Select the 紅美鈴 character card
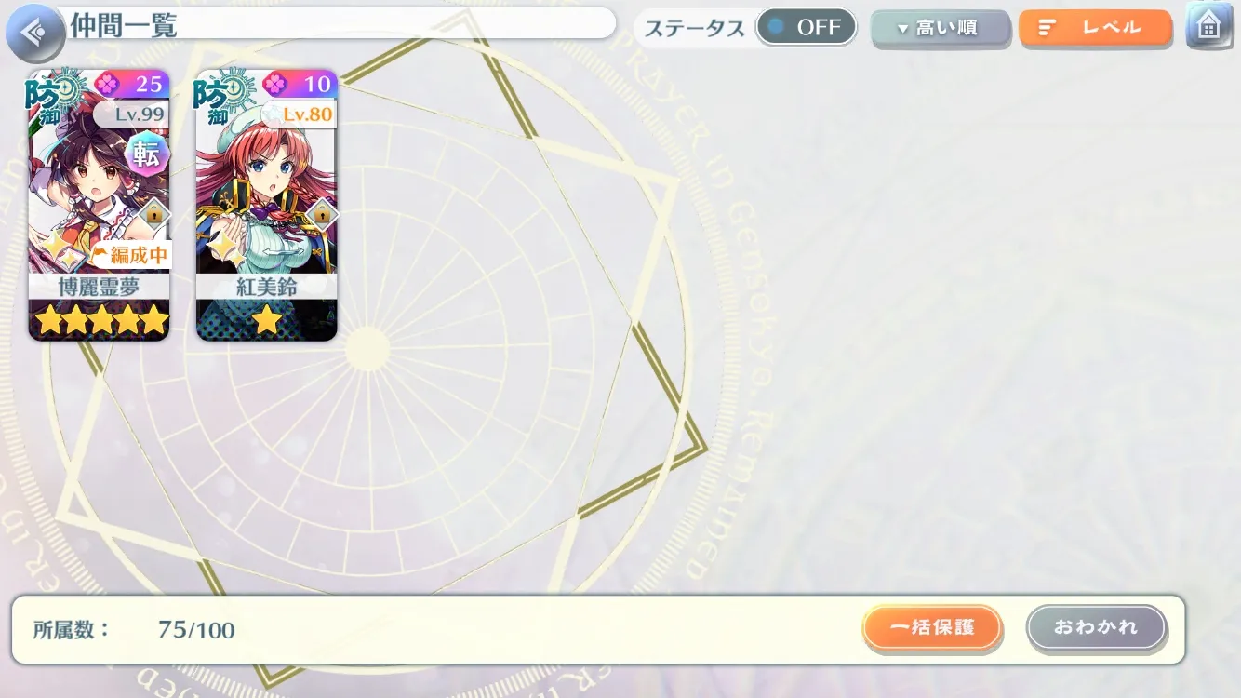The image size is (1241, 698). tap(266, 205)
